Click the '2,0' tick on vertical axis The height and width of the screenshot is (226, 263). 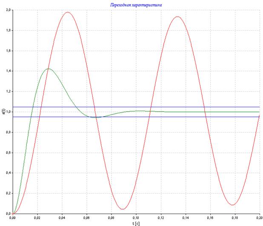click(9, 10)
